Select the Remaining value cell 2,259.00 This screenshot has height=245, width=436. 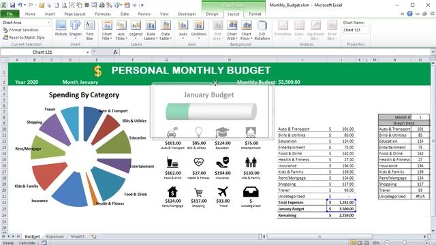341,215
